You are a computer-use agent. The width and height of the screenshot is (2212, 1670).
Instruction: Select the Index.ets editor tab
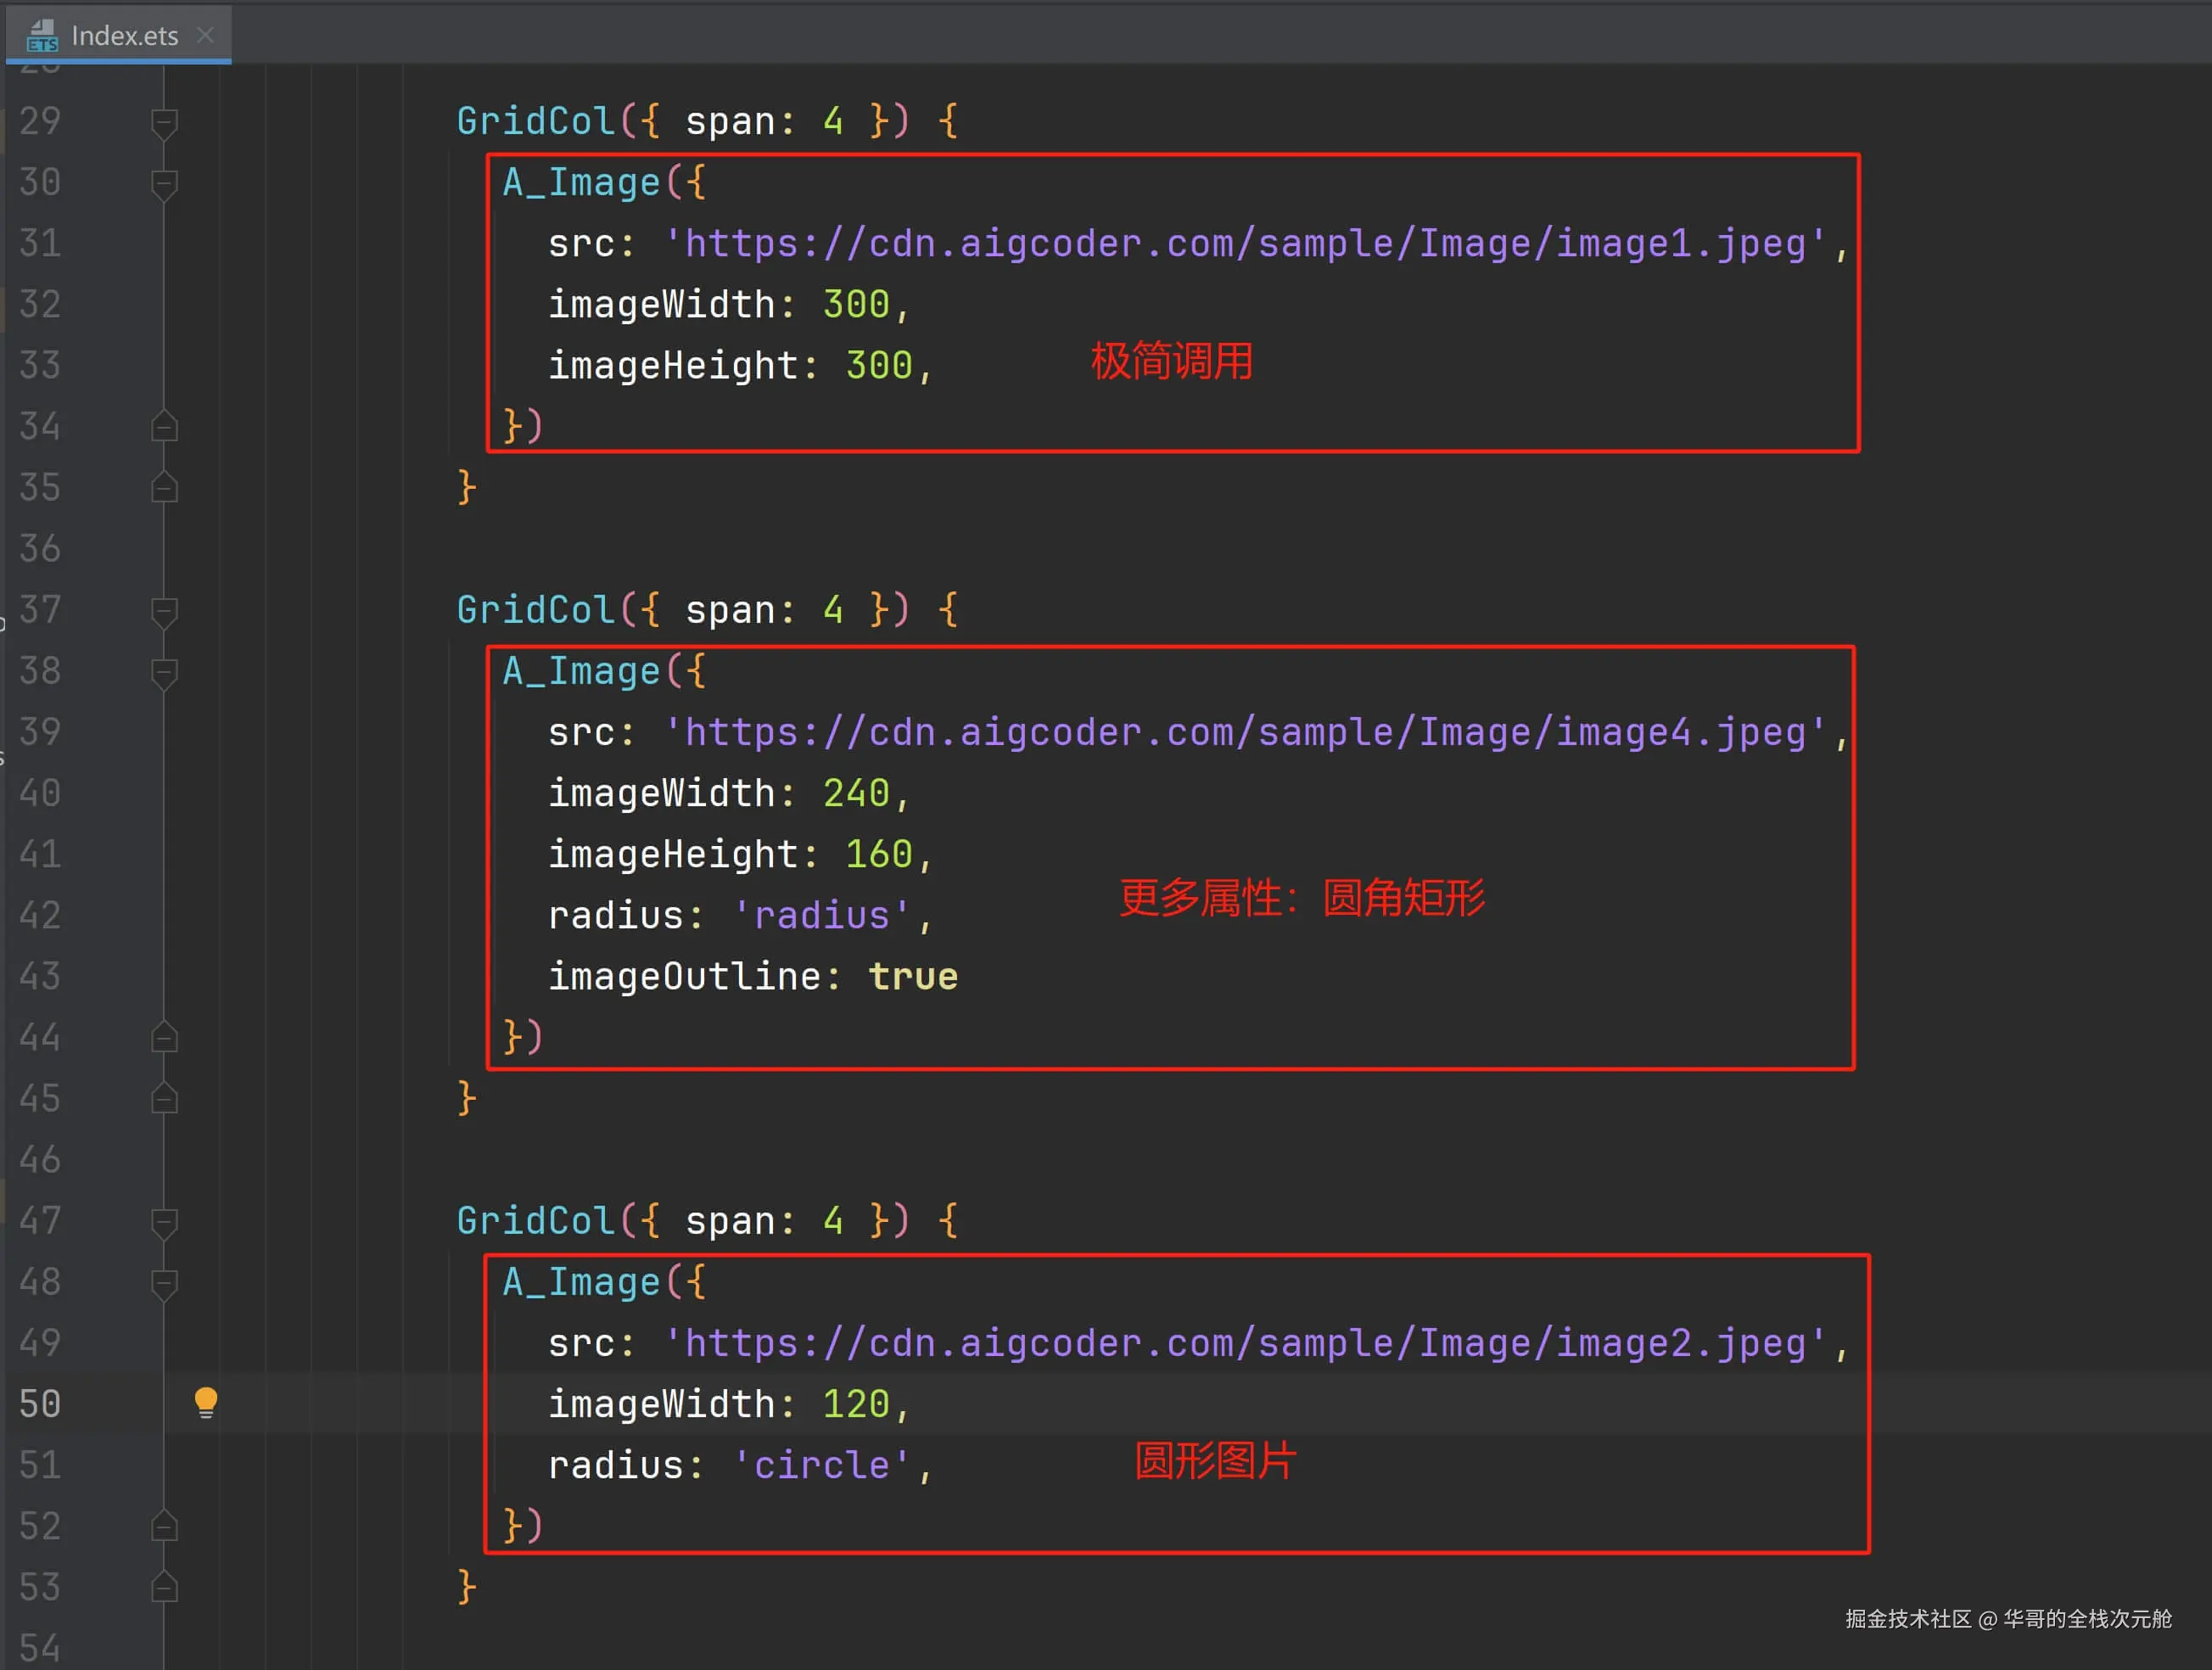click(x=124, y=36)
